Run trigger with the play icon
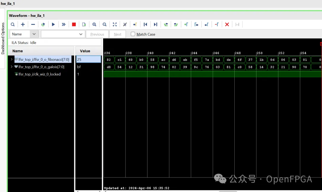322x192 pixels. click(x=53, y=24)
